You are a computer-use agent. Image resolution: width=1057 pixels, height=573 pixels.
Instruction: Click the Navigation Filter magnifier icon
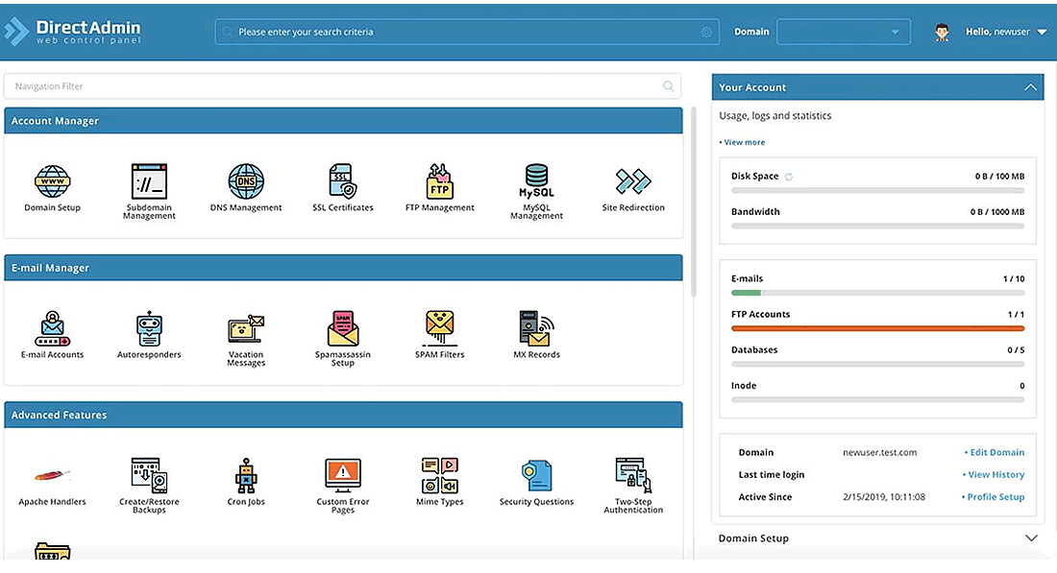[x=668, y=86]
